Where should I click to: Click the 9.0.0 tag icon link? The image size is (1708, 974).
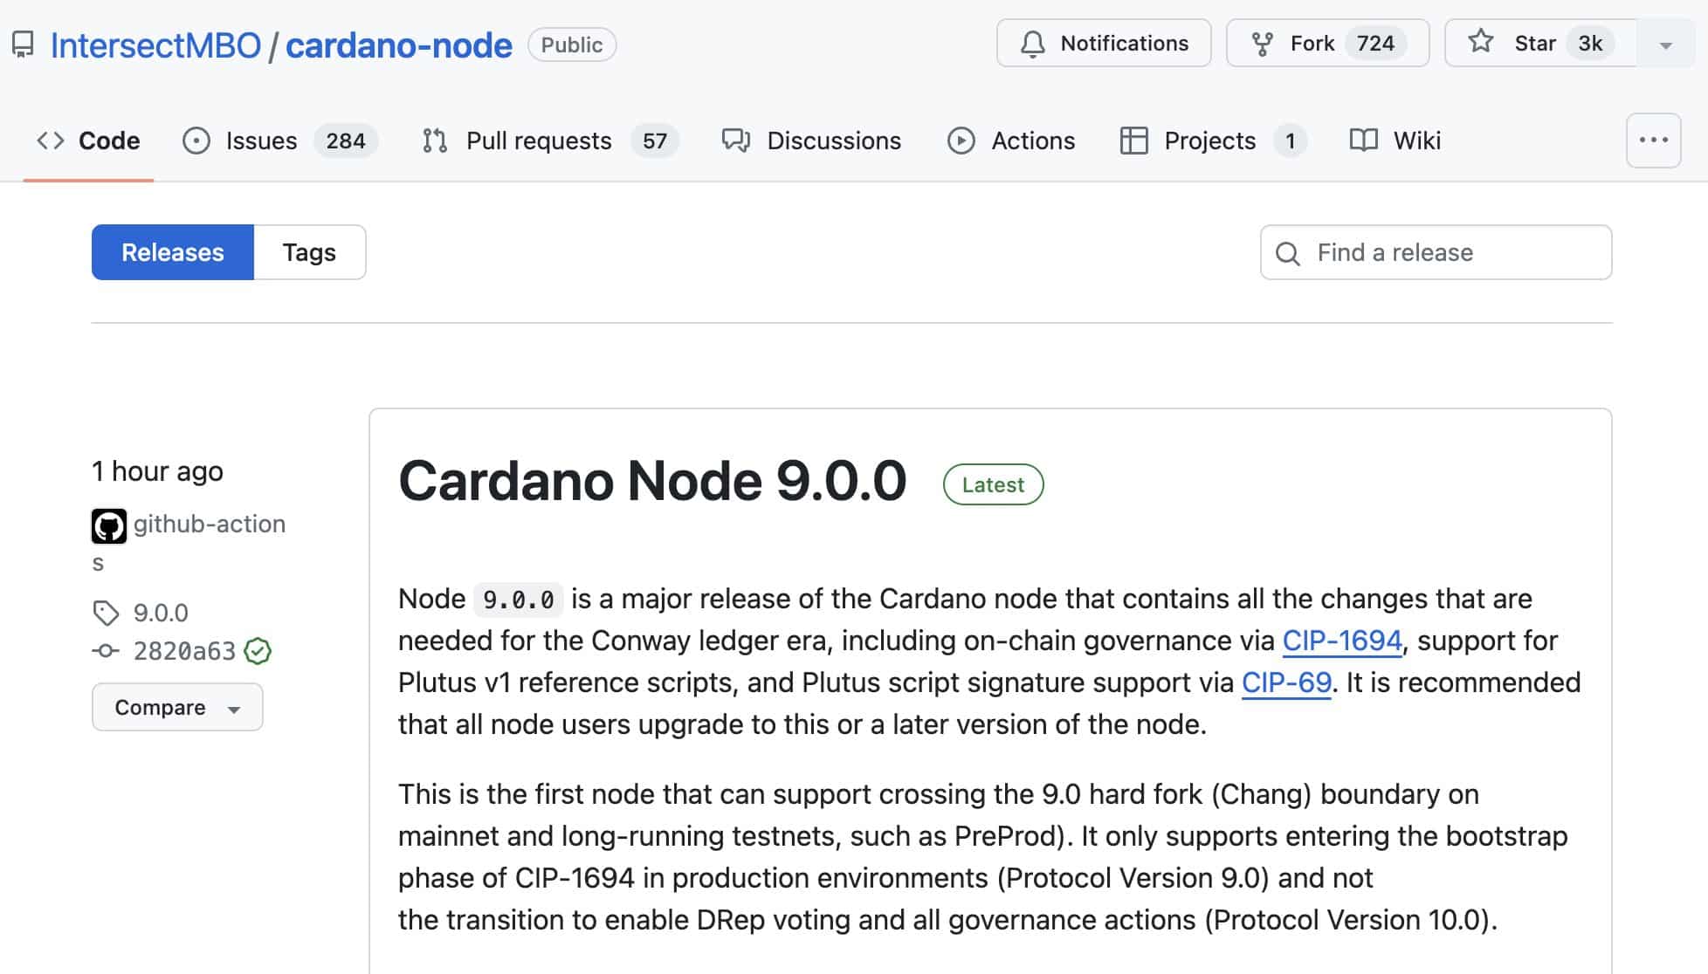point(106,613)
